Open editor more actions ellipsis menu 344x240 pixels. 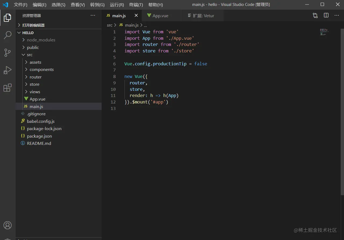[x=337, y=15]
